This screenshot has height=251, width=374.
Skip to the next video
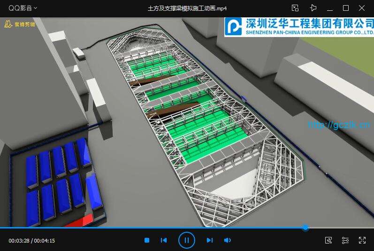click(209, 240)
